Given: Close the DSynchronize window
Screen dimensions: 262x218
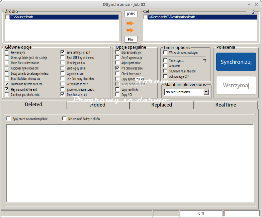Looking at the screenshot, I should click(x=256, y=4).
